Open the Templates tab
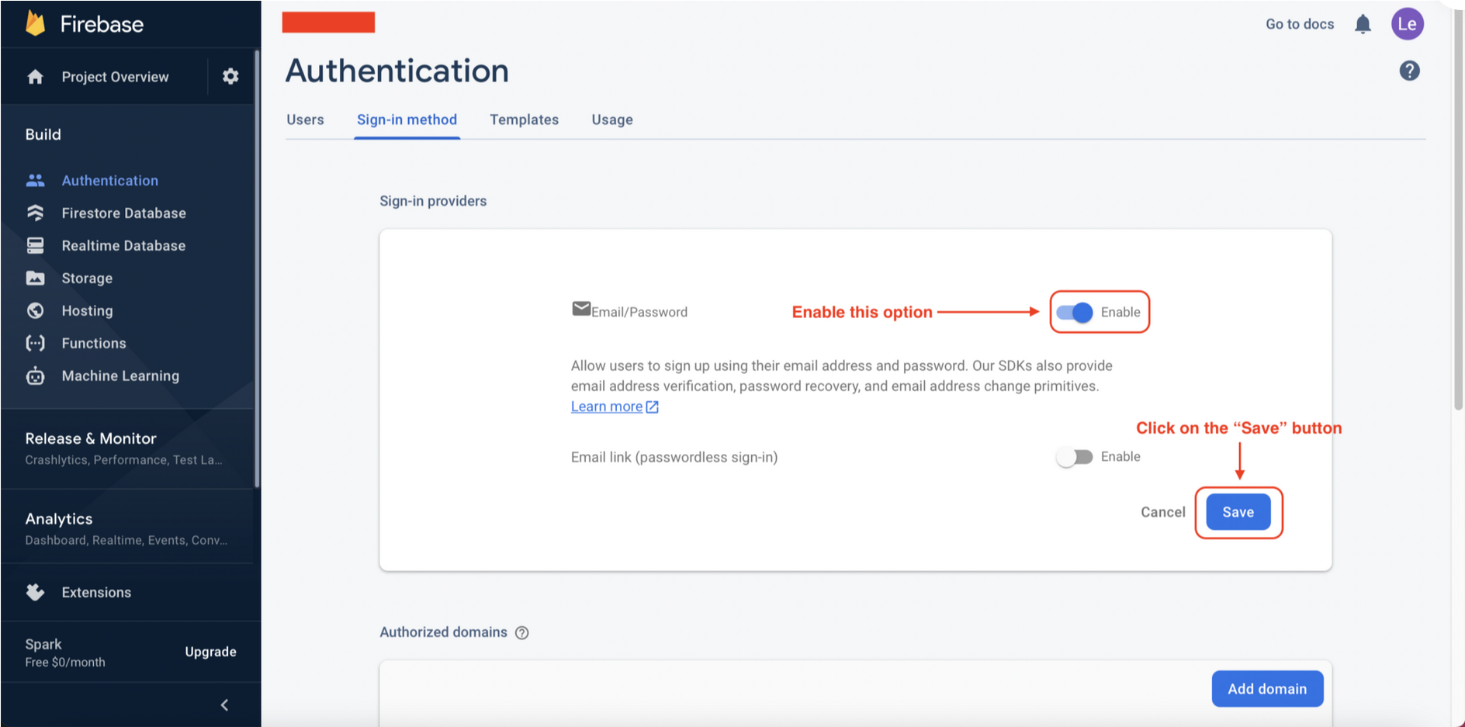This screenshot has width=1465, height=727. click(x=524, y=119)
